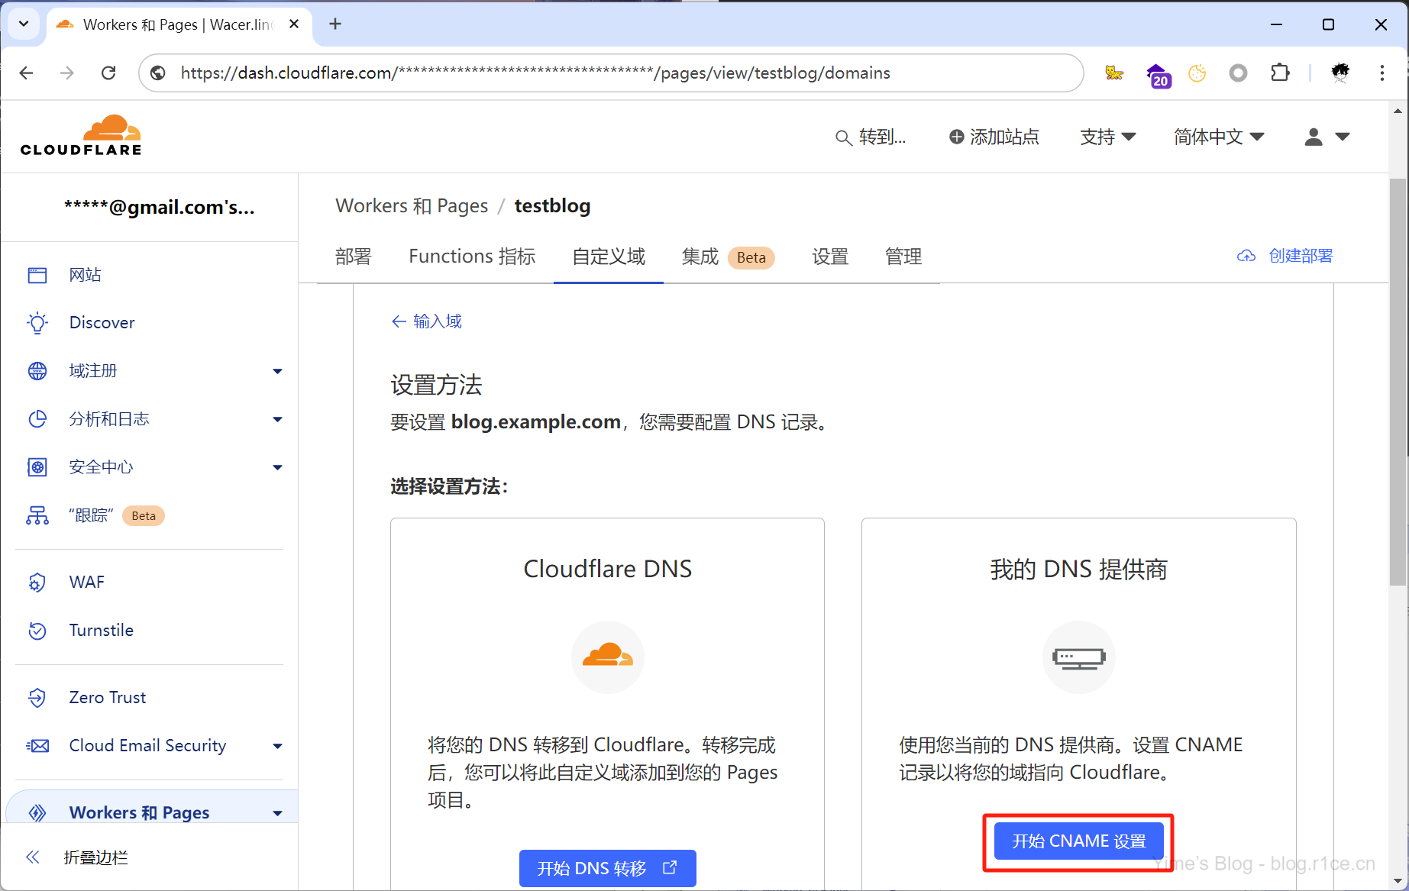Expand the 支持 support dropdown
This screenshot has width=1409, height=891.
(1107, 137)
